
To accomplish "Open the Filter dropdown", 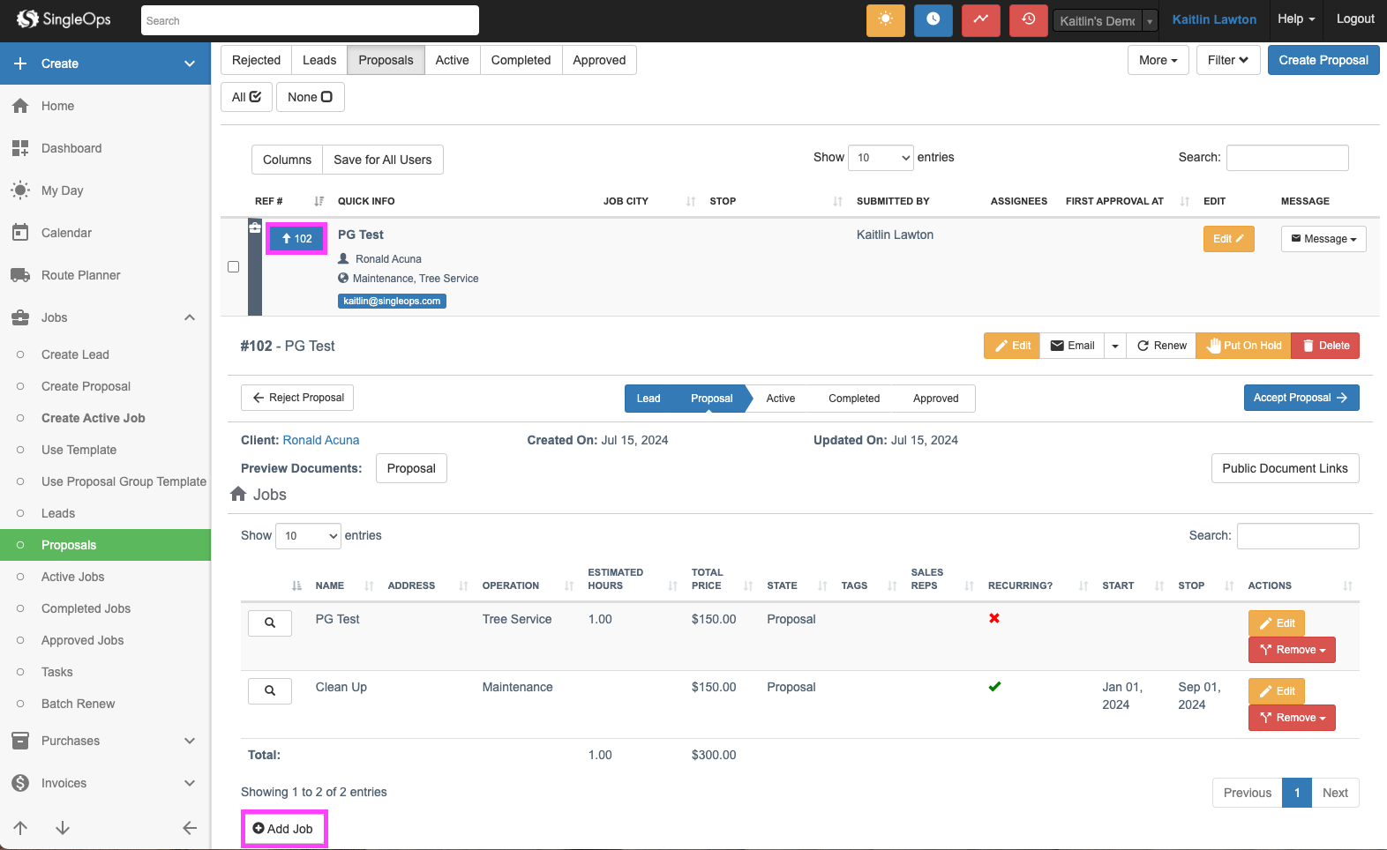I will click(x=1227, y=60).
